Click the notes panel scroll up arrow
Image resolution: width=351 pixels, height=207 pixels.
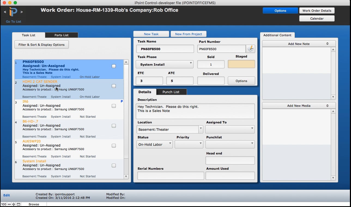333,50
